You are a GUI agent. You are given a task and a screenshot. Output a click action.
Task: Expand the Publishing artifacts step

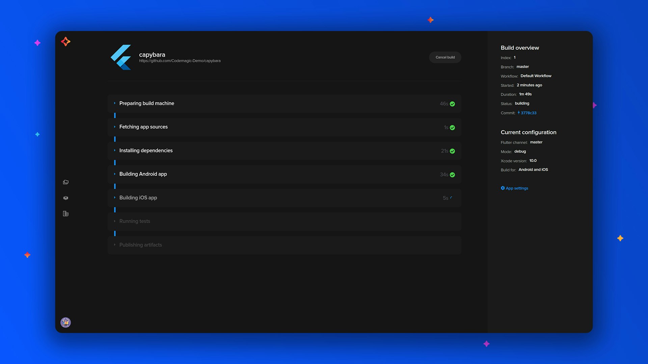tap(115, 245)
